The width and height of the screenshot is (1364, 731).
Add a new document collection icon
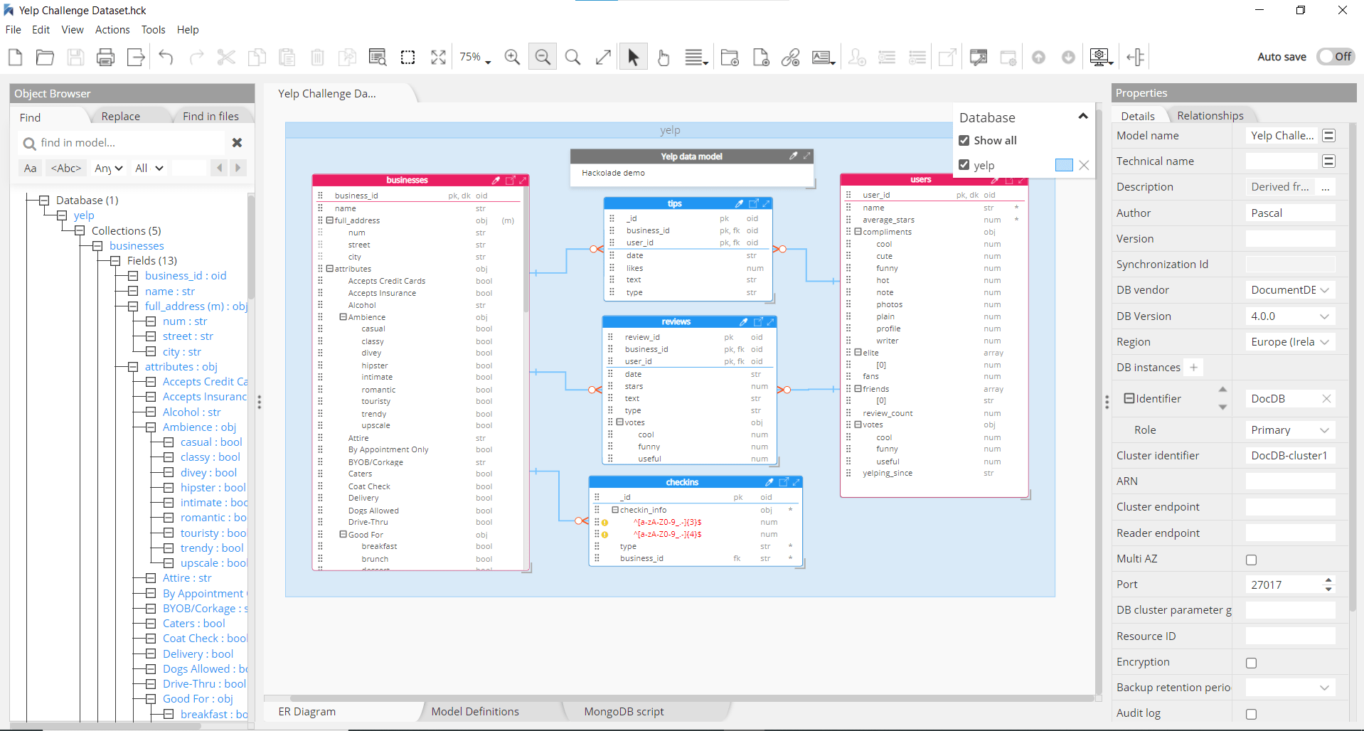(761, 57)
